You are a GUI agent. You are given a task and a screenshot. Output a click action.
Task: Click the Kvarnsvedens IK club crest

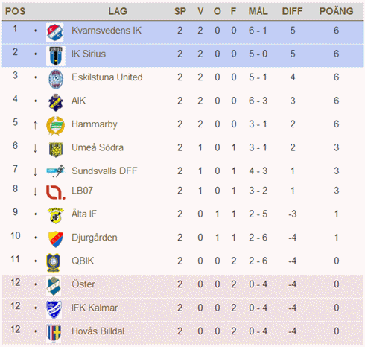55,32
